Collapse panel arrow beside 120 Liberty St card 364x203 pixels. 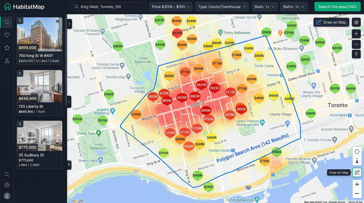[x=69, y=102]
